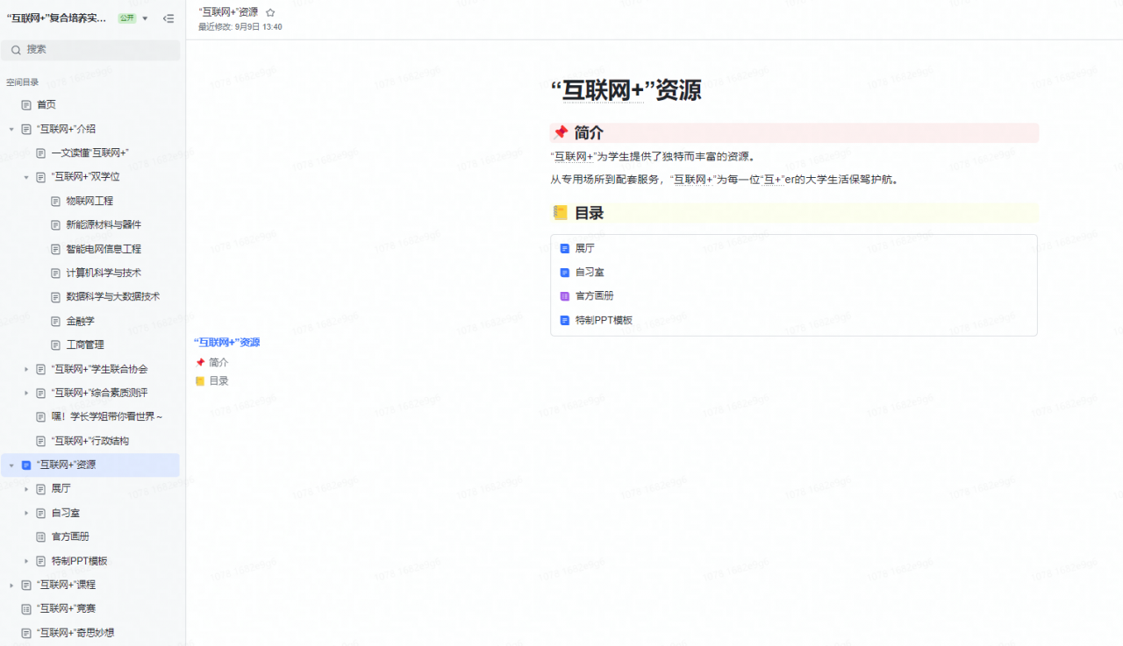Star the "互联网+"资源 page as favorite
This screenshot has height=646, width=1123.
coord(270,12)
